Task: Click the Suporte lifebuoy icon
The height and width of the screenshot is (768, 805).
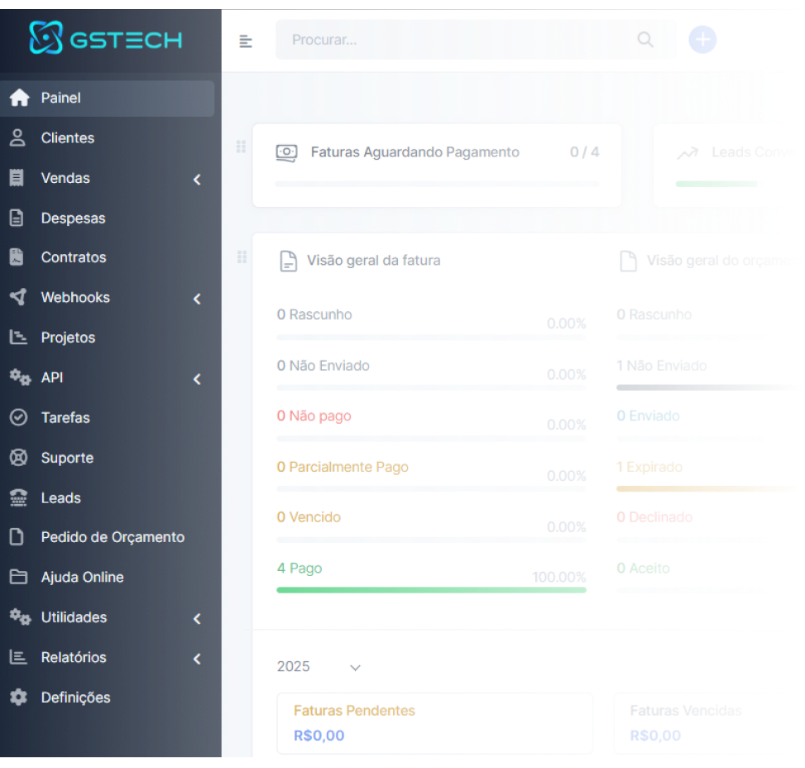Action: click(x=18, y=458)
